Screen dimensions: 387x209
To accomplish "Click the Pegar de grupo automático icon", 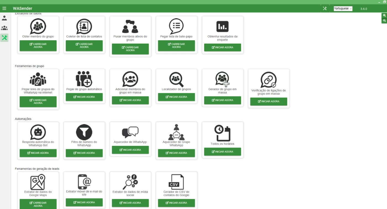I will coord(84,79).
